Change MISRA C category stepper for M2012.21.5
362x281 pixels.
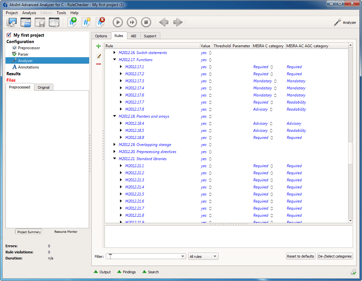[272, 194]
